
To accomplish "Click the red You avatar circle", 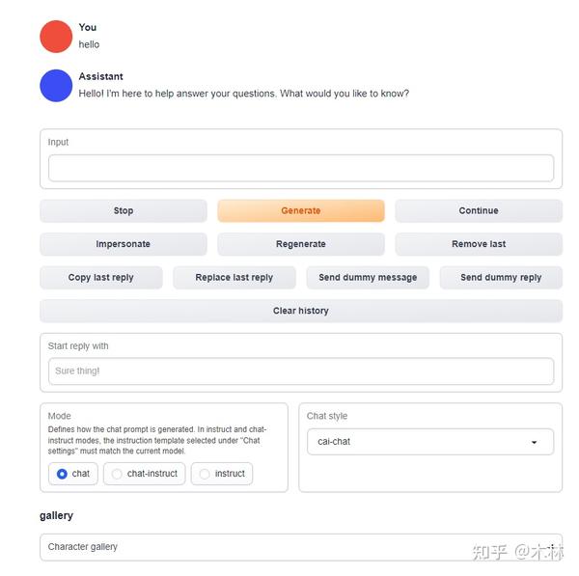I will (56, 37).
